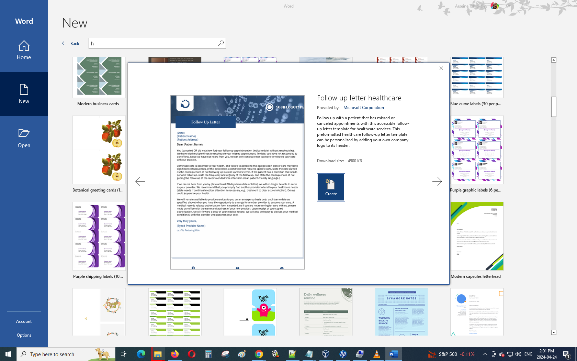Click the Back arrow button
Screen dimensions: 577x361
tap(71, 43)
